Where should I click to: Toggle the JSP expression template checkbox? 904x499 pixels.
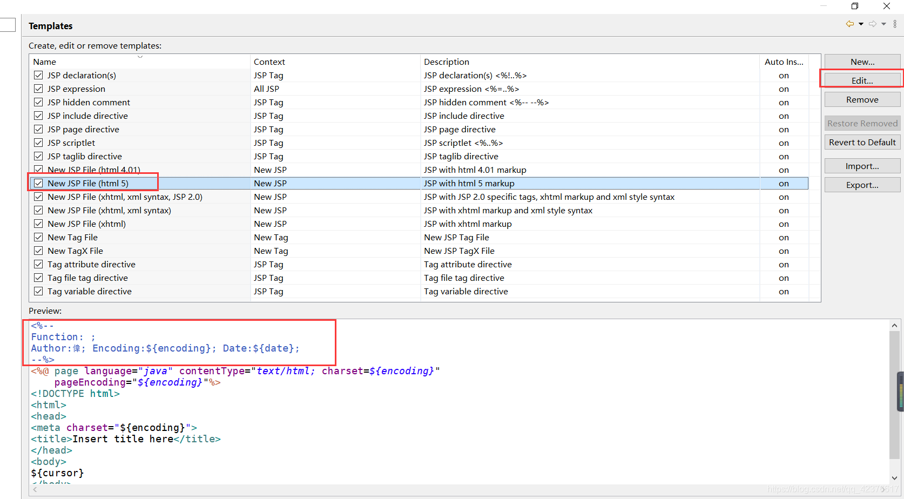[38, 89]
